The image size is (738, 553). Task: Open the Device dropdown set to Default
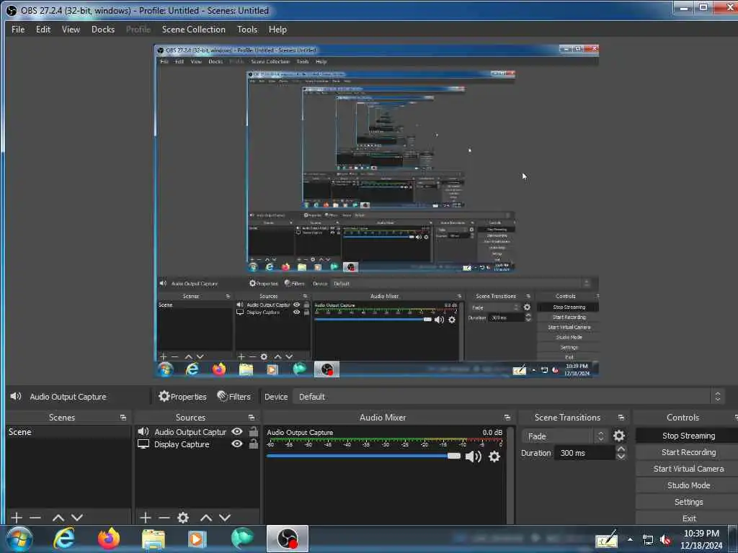(x=508, y=397)
